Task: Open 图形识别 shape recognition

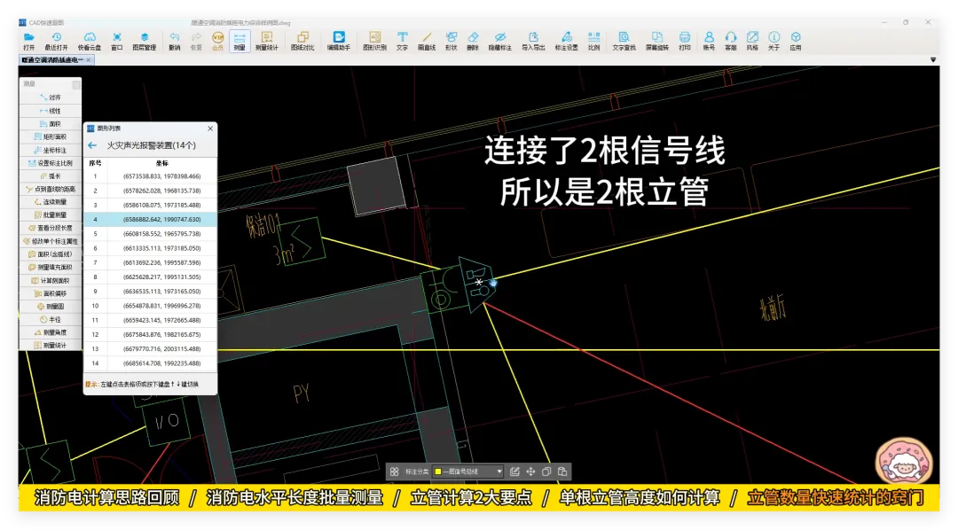Action: coord(374,41)
